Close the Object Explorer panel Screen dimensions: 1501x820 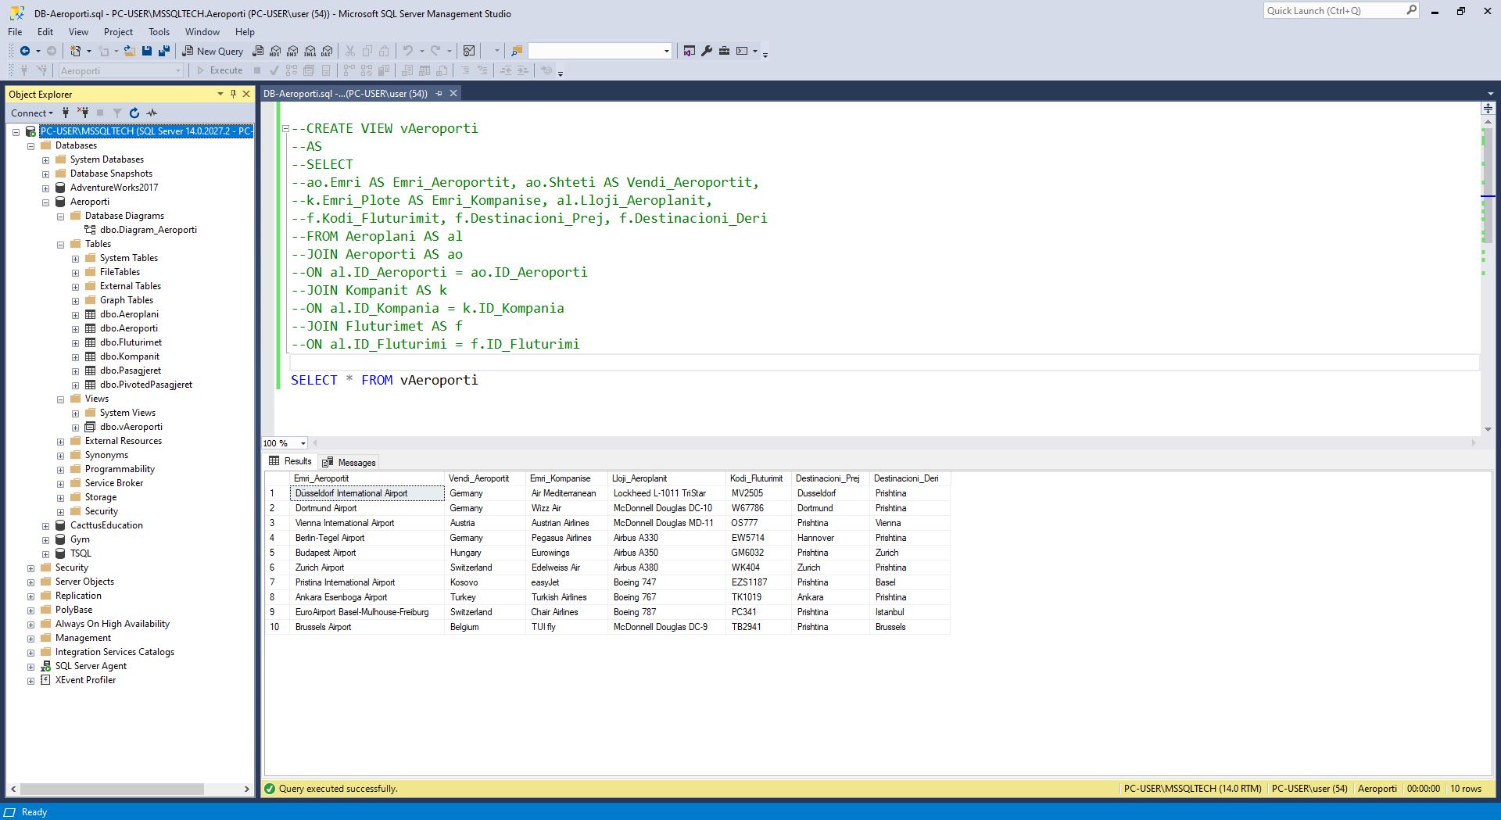click(x=246, y=94)
